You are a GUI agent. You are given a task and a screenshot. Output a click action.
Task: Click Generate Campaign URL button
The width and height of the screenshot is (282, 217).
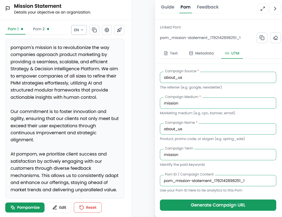point(218,205)
